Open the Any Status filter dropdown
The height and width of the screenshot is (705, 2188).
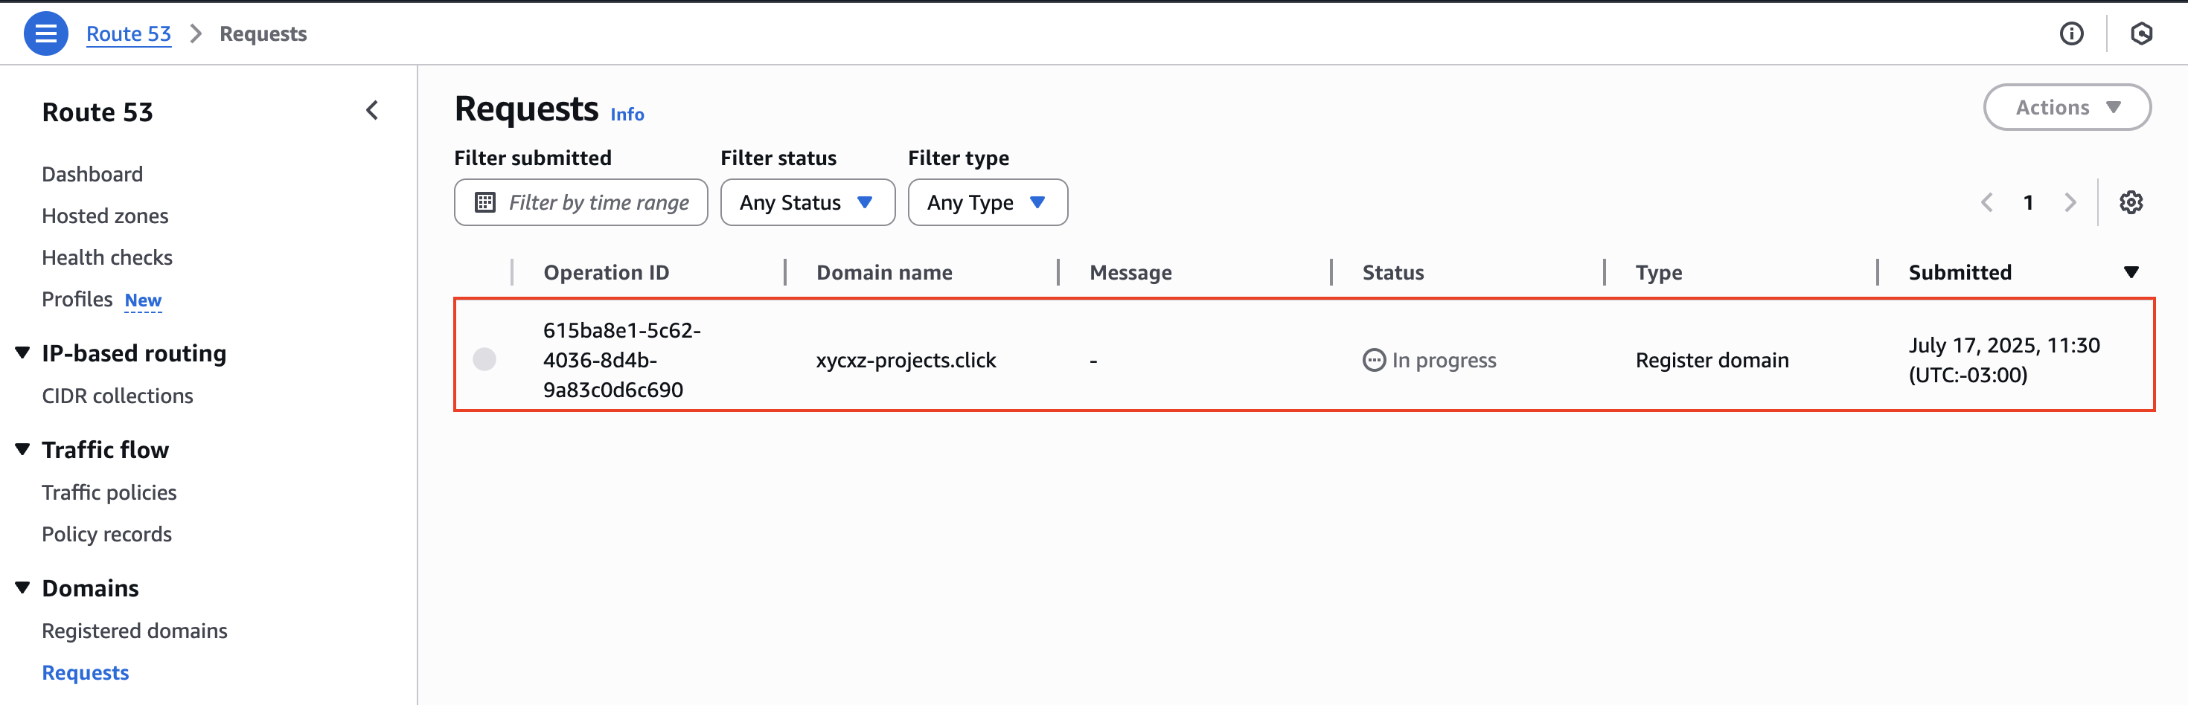click(807, 202)
